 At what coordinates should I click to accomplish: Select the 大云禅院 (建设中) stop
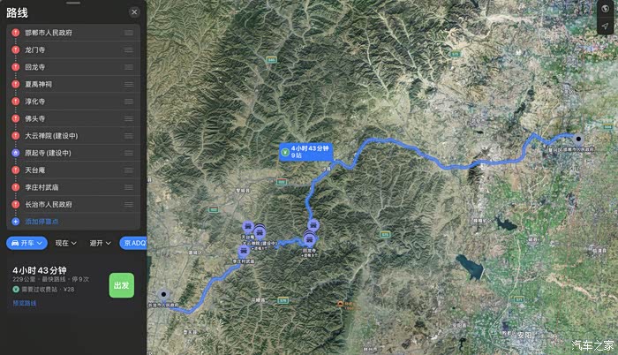click(x=73, y=136)
